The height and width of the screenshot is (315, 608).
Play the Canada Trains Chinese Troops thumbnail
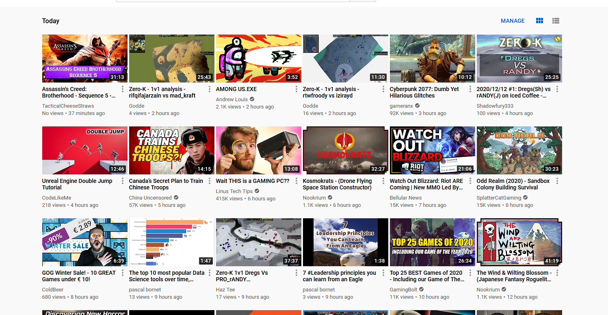pyautogui.click(x=172, y=150)
